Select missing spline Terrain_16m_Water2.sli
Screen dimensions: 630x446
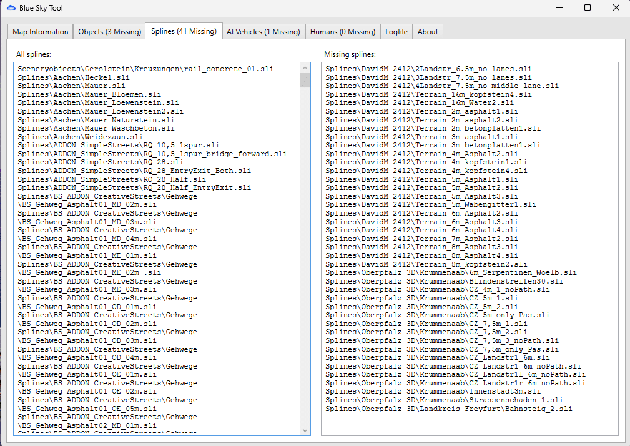click(x=420, y=102)
